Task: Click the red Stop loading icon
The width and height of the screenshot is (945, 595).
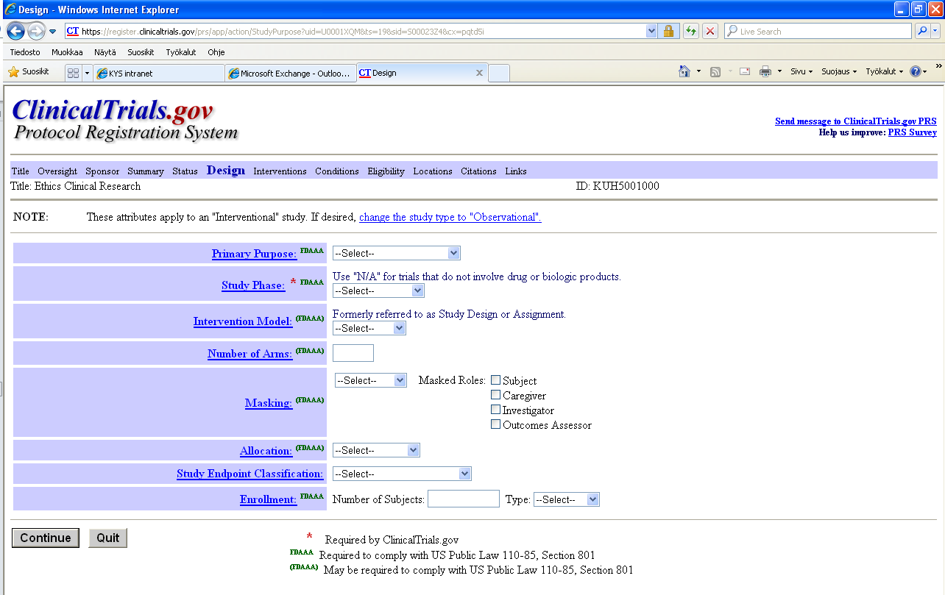Action: tap(710, 31)
